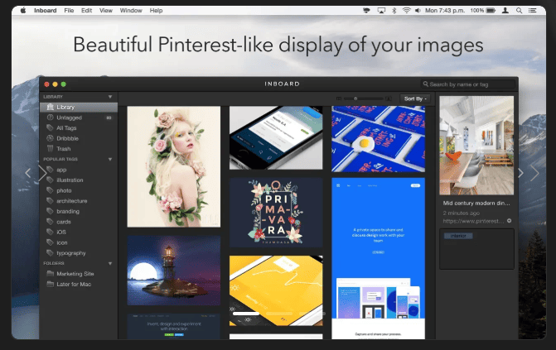
Task: Select the Primavara floral poster thumbnail
Action: click(x=276, y=213)
